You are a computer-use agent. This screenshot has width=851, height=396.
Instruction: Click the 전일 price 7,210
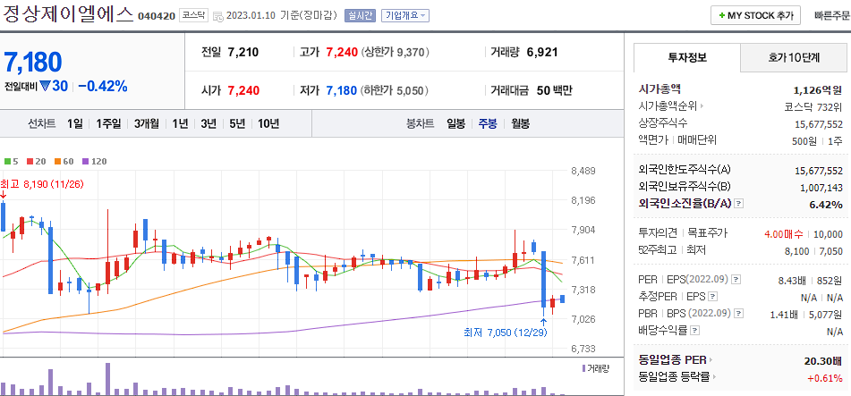243,53
